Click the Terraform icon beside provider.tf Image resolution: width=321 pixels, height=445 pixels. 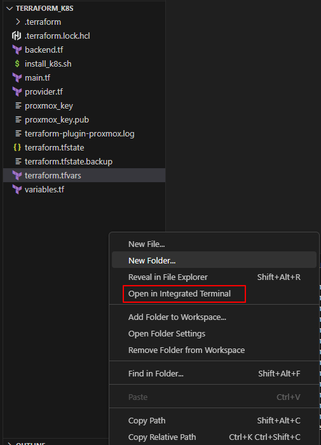[17, 91]
